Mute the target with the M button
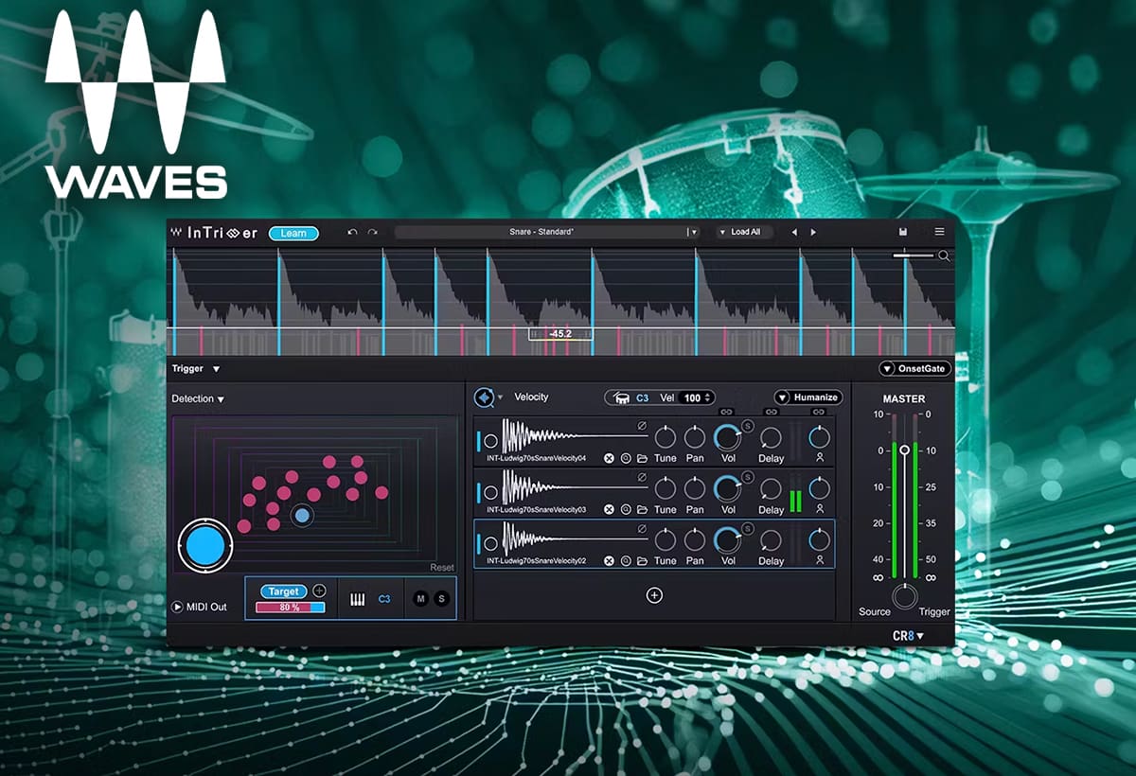 pos(420,599)
